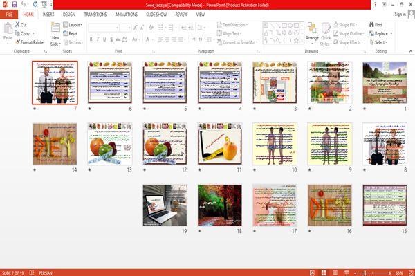This screenshot has height=276, width=415.
Task: Click zoom in plus button
Action: pos(389,273)
